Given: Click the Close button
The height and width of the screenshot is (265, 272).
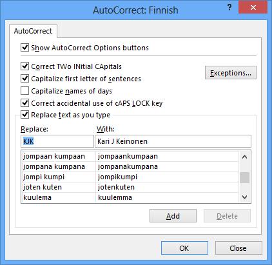Looking at the screenshot, I should click(238, 248).
